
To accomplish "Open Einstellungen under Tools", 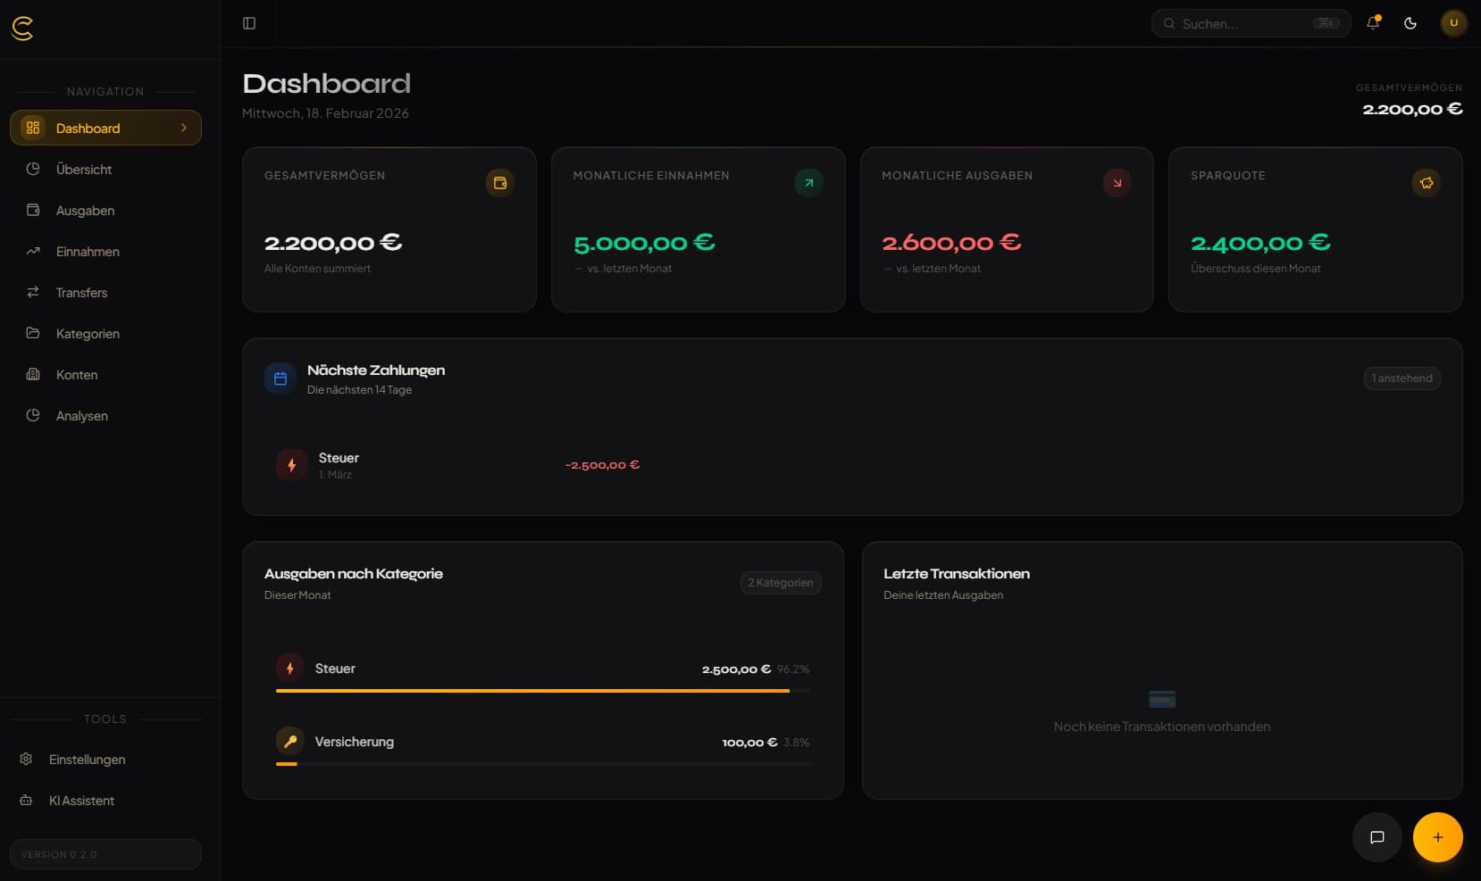I will pos(86,760).
